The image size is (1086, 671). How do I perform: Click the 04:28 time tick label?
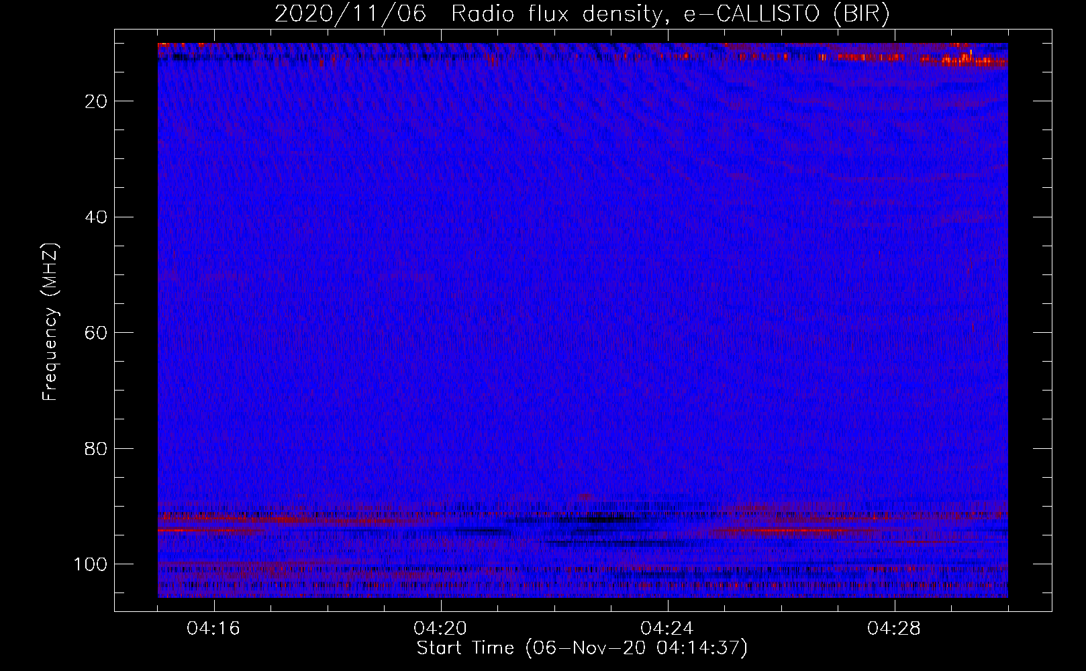[894, 629]
